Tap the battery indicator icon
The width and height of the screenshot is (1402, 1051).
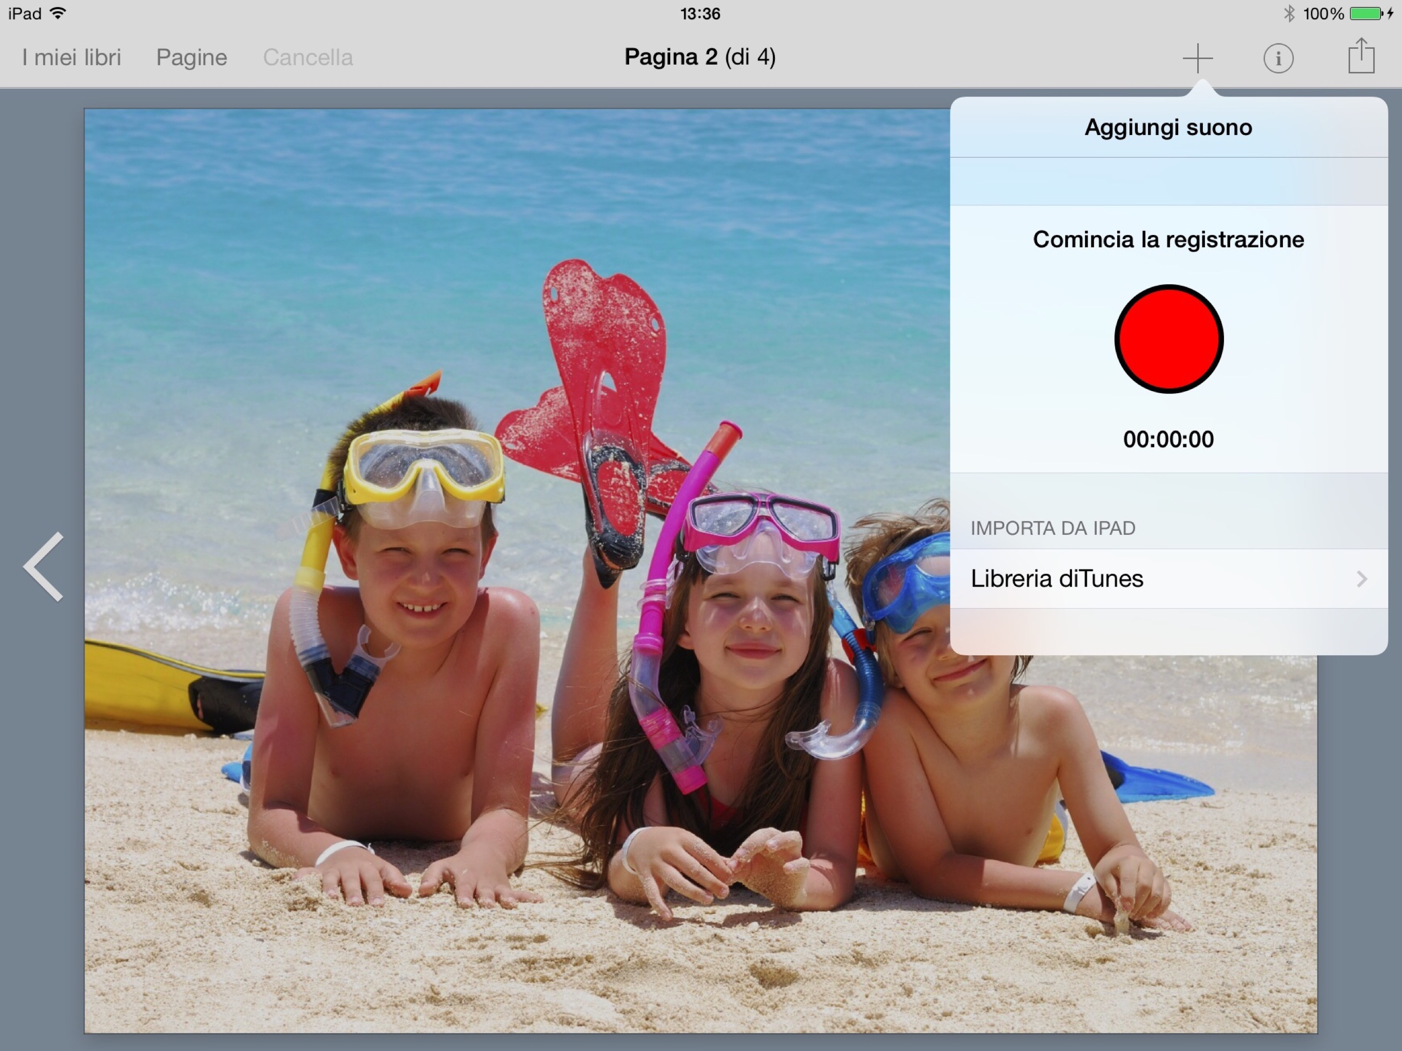[x=1366, y=13]
